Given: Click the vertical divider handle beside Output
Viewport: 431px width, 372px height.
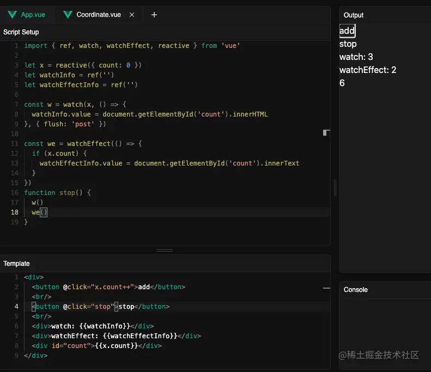Looking at the screenshot, I should [x=335, y=188].
